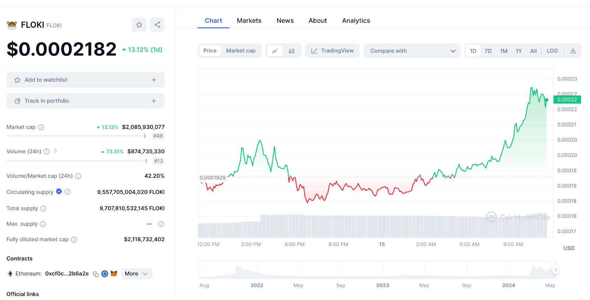Click the 2022 label on the timeline navigator

click(x=257, y=285)
